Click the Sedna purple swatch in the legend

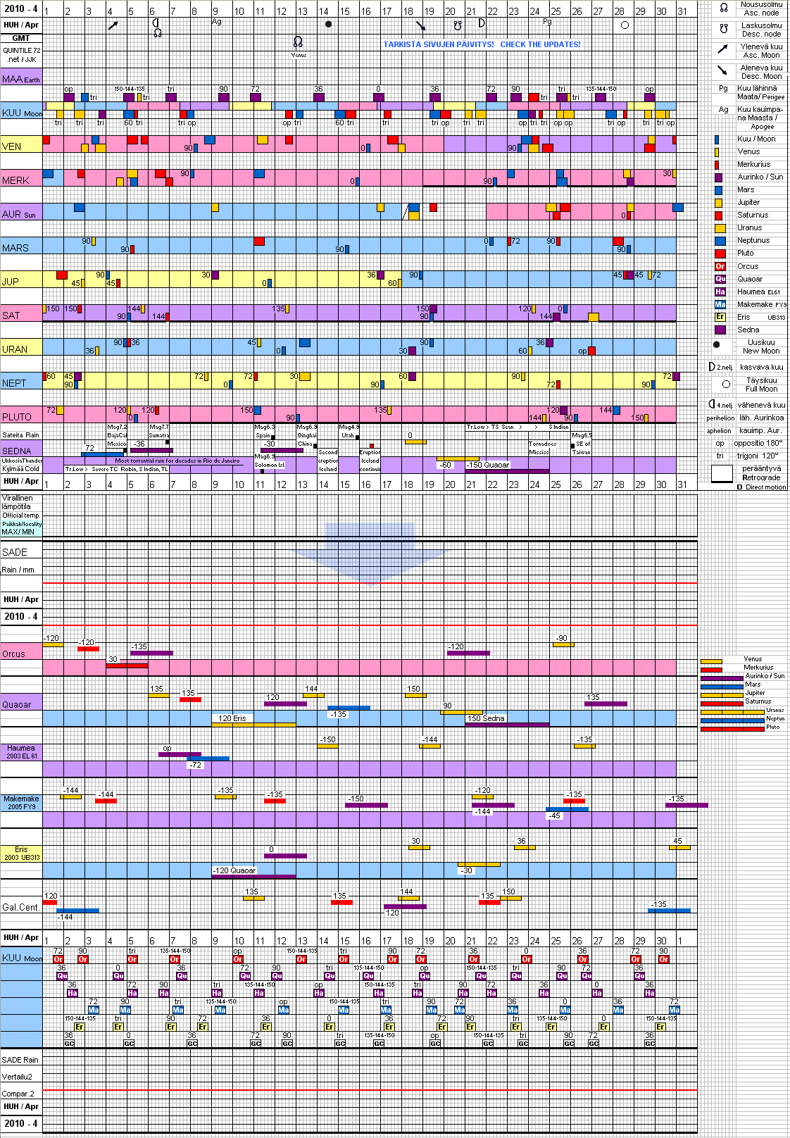(720, 330)
